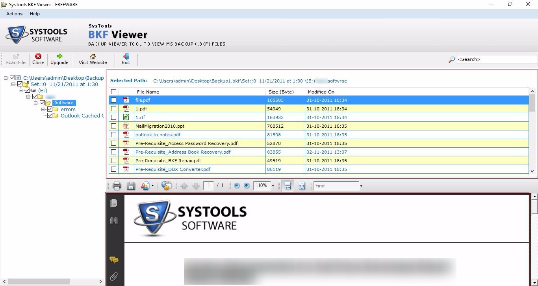Tick the checkbox for file.pdf
Screen dimensions: 538x286
point(114,100)
